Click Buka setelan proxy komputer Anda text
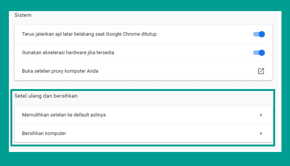Image resolution: width=290 pixels, height=166 pixels. click(60, 71)
